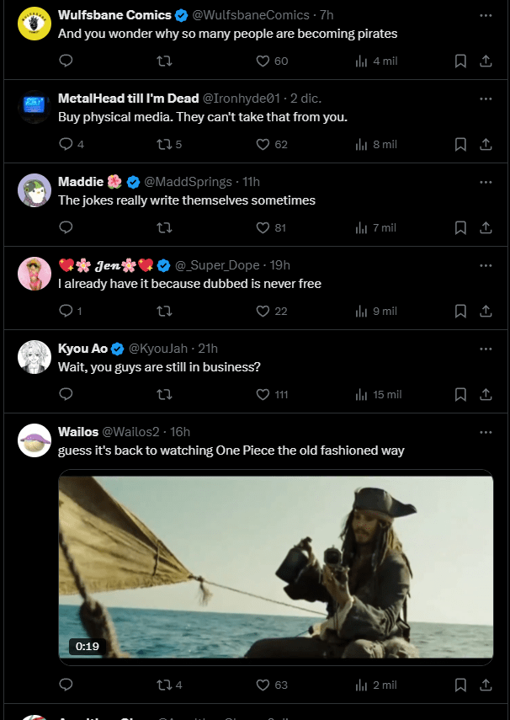
Task: Open more options on Wailos tweet
Action: [486, 432]
